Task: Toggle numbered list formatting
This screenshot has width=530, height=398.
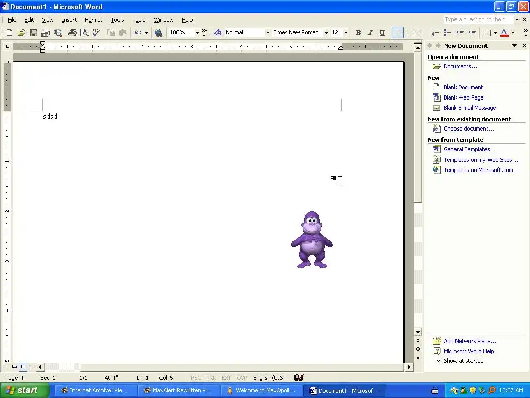Action: (x=436, y=33)
